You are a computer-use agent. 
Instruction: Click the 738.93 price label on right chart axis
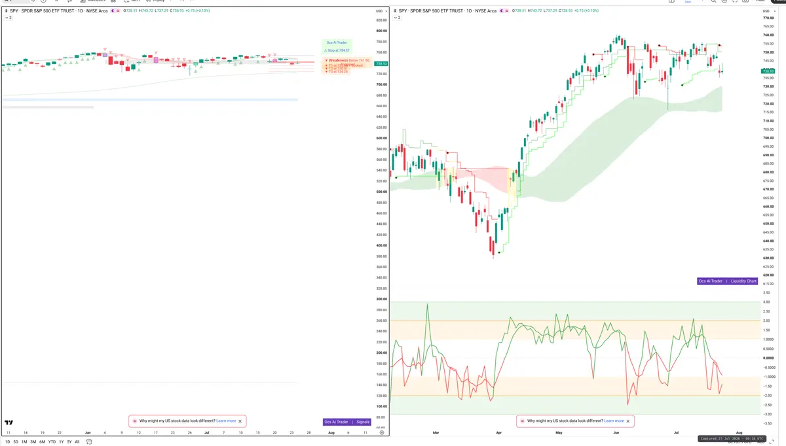pos(768,71)
